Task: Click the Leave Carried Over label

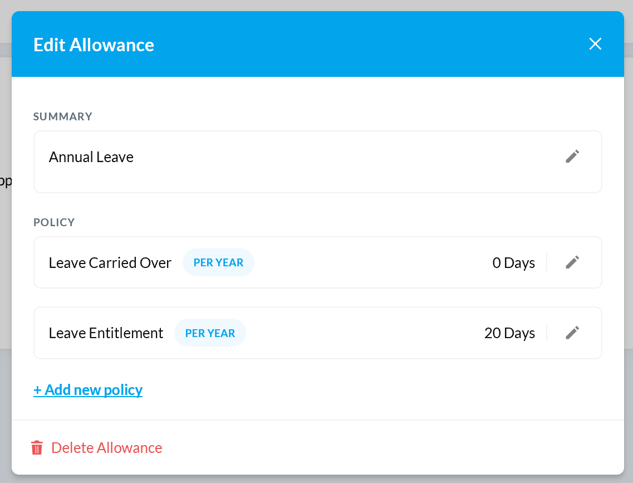Action: (x=110, y=263)
